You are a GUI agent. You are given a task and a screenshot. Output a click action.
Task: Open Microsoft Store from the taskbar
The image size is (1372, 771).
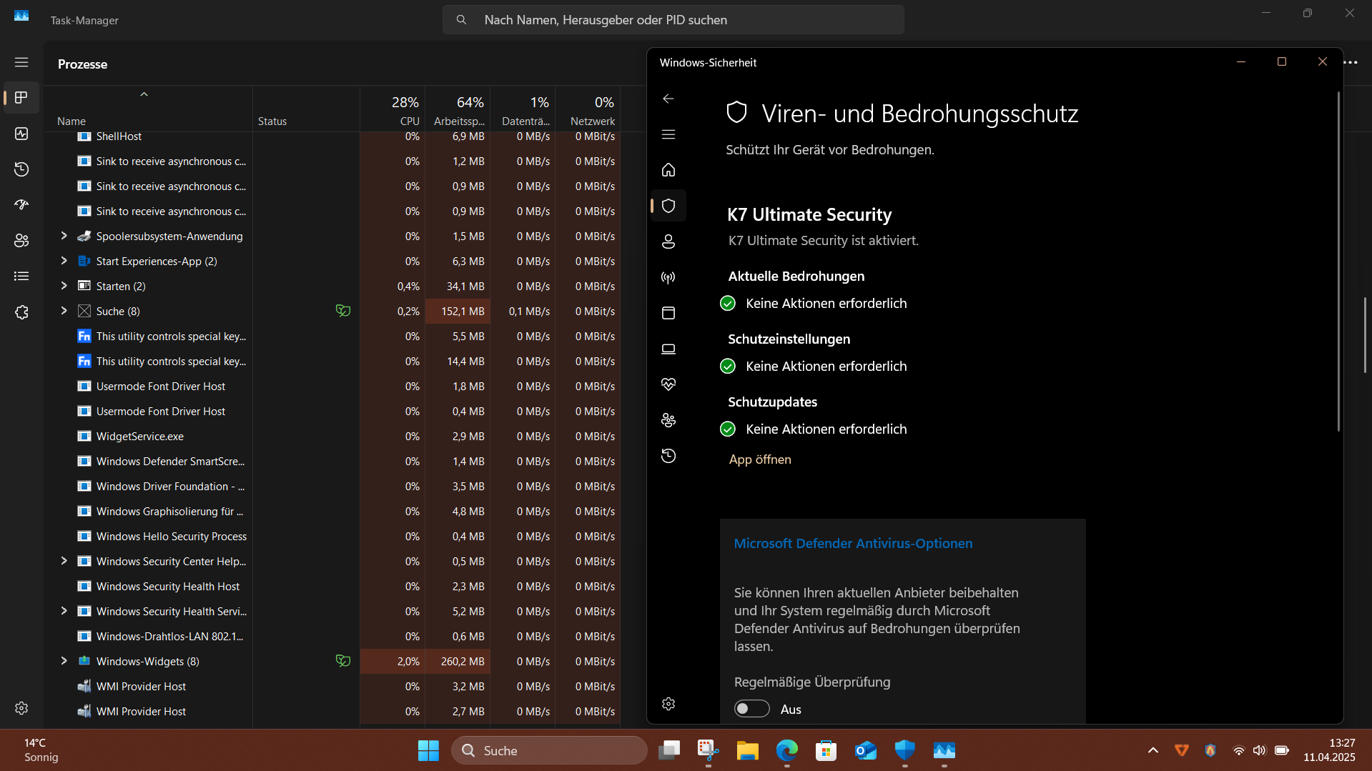(x=826, y=750)
